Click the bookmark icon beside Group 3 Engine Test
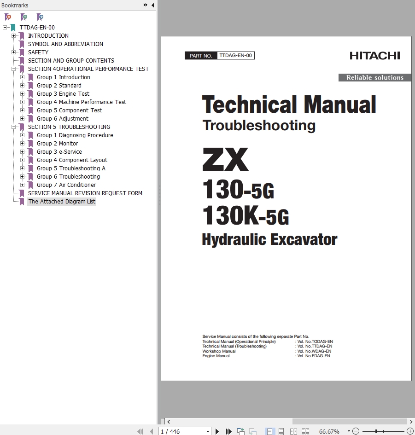The height and width of the screenshot is (435, 415). click(x=30, y=94)
